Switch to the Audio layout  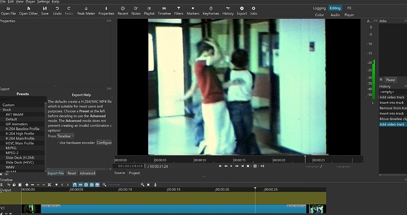[x=335, y=15]
